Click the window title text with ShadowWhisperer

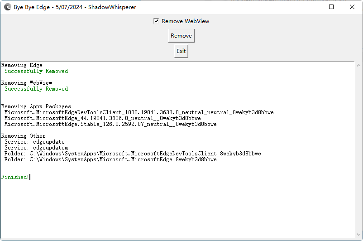coord(75,7)
